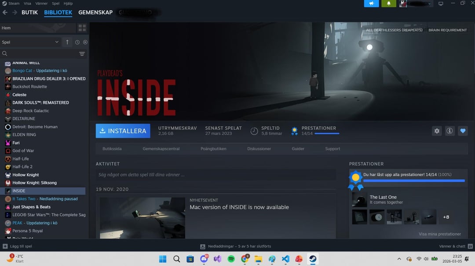Click the advanced filter icon in the search bar
The height and width of the screenshot is (266, 475).
click(x=82, y=54)
